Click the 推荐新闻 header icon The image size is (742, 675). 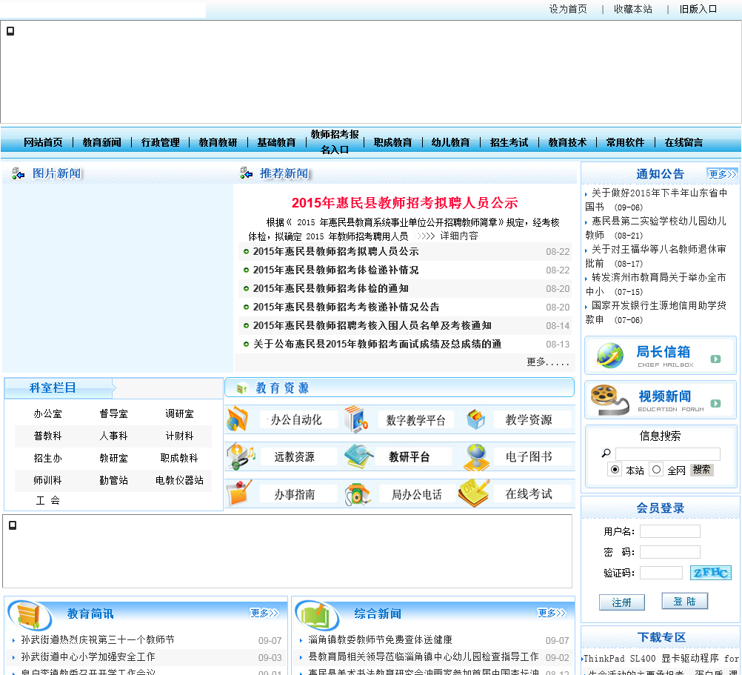click(246, 173)
